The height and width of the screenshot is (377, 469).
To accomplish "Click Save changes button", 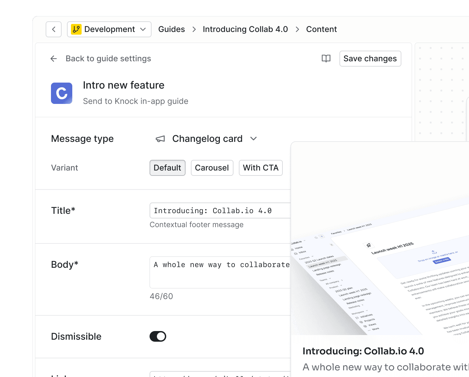I will (x=370, y=59).
